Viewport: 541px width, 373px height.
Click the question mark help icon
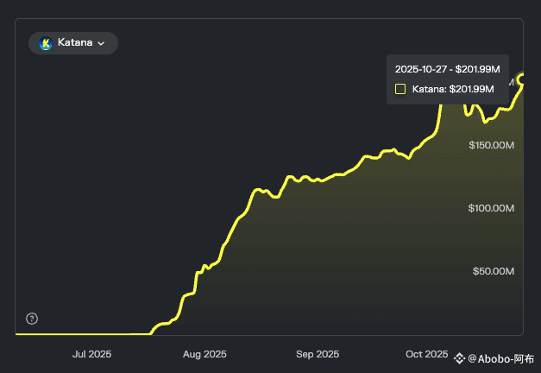32,319
